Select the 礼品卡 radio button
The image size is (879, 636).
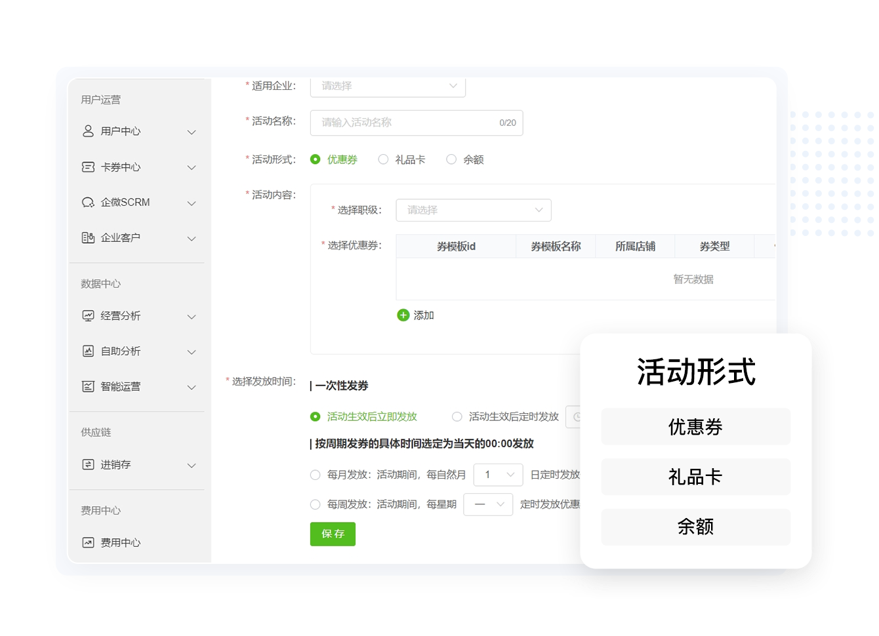pos(383,159)
